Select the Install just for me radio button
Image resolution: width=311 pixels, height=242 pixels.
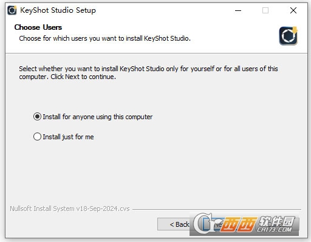[x=37, y=137]
